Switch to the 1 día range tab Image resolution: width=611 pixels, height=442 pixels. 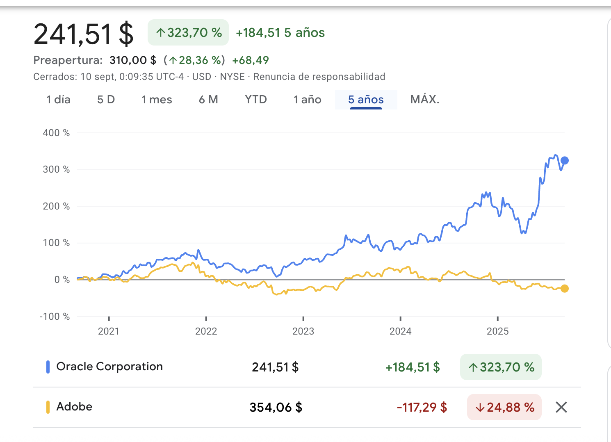pos(58,100)
